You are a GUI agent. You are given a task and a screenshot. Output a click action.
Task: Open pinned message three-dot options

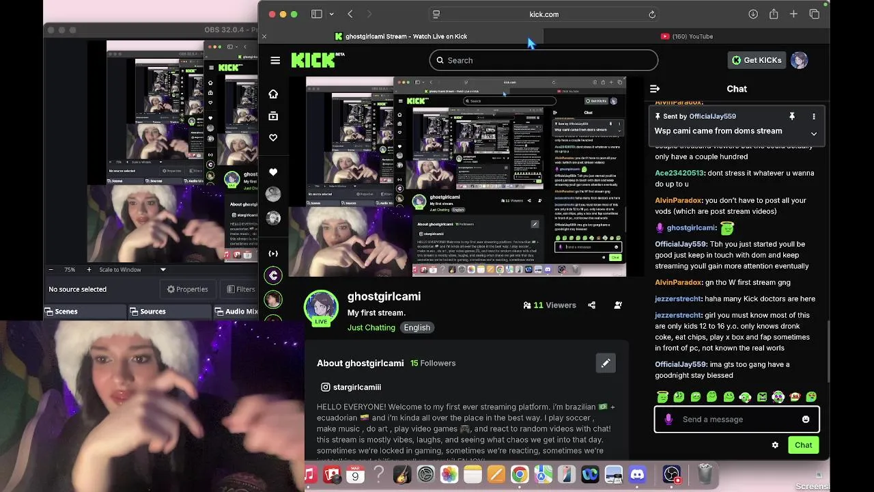(813, 116)
